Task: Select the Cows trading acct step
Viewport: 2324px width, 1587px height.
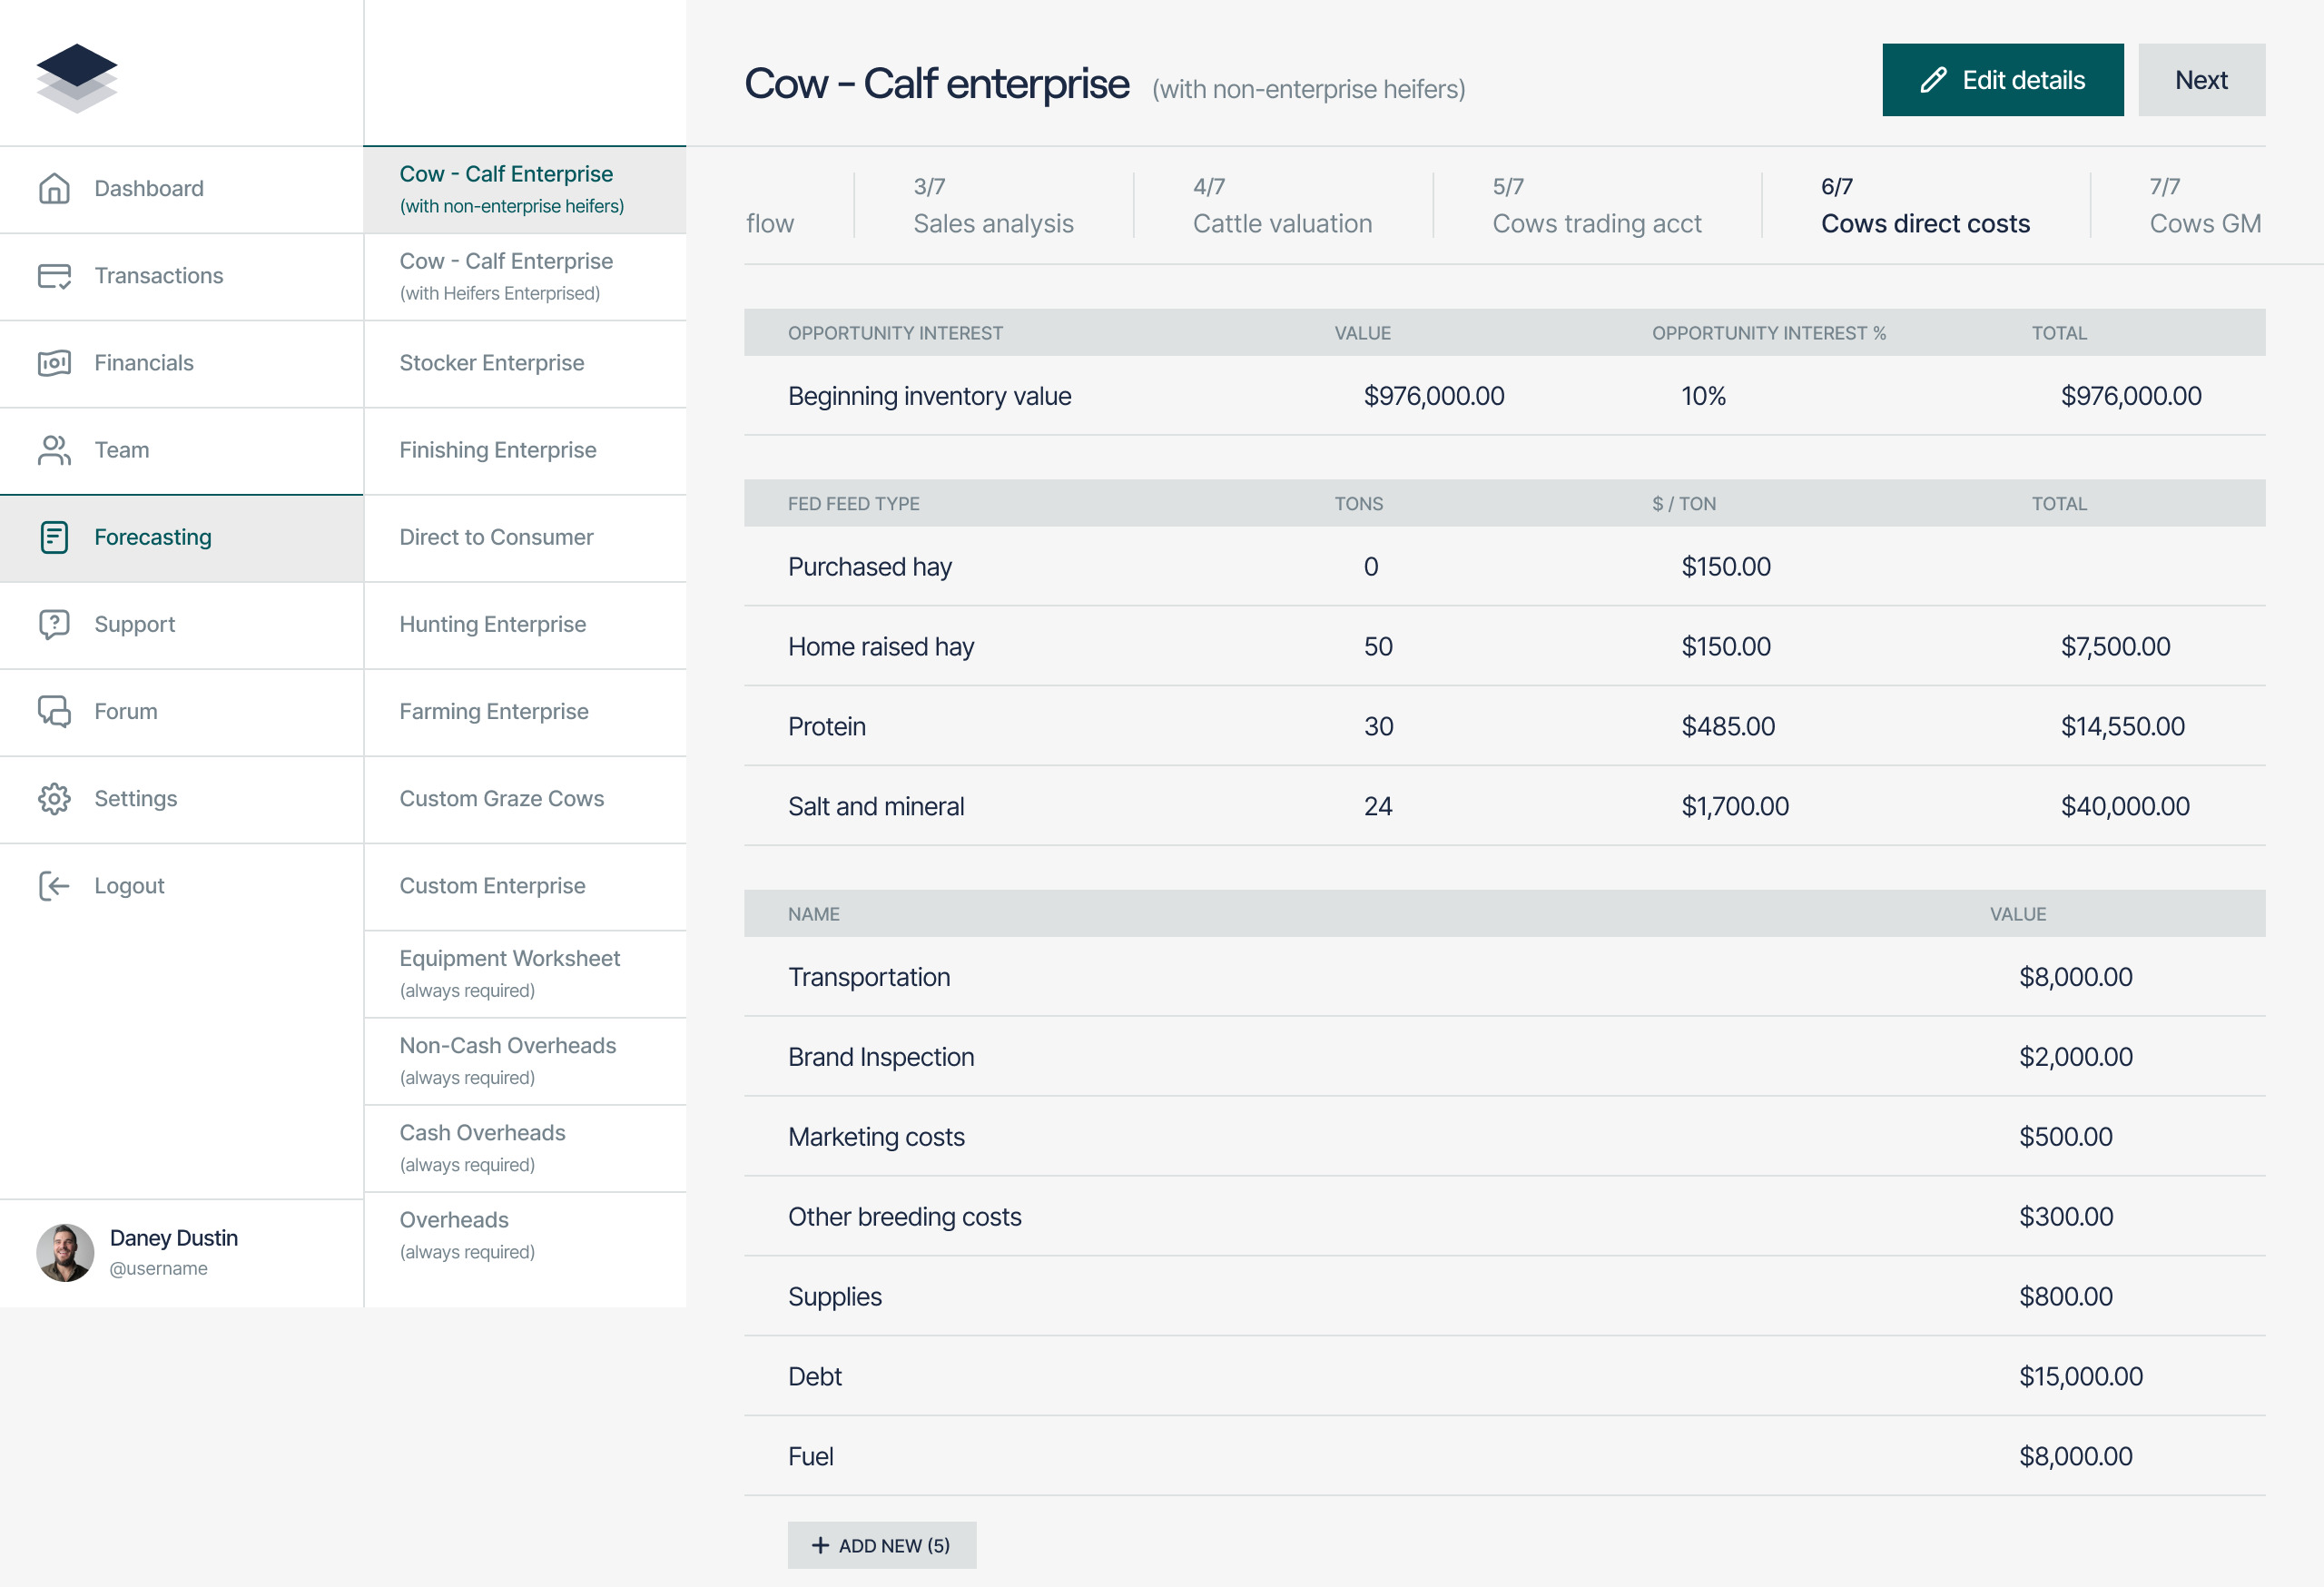Action: click(1596, 206)
